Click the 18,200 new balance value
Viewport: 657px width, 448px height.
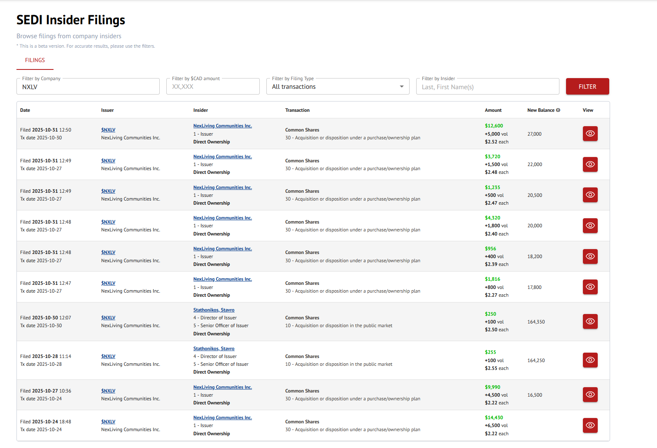tap(535, 256)
